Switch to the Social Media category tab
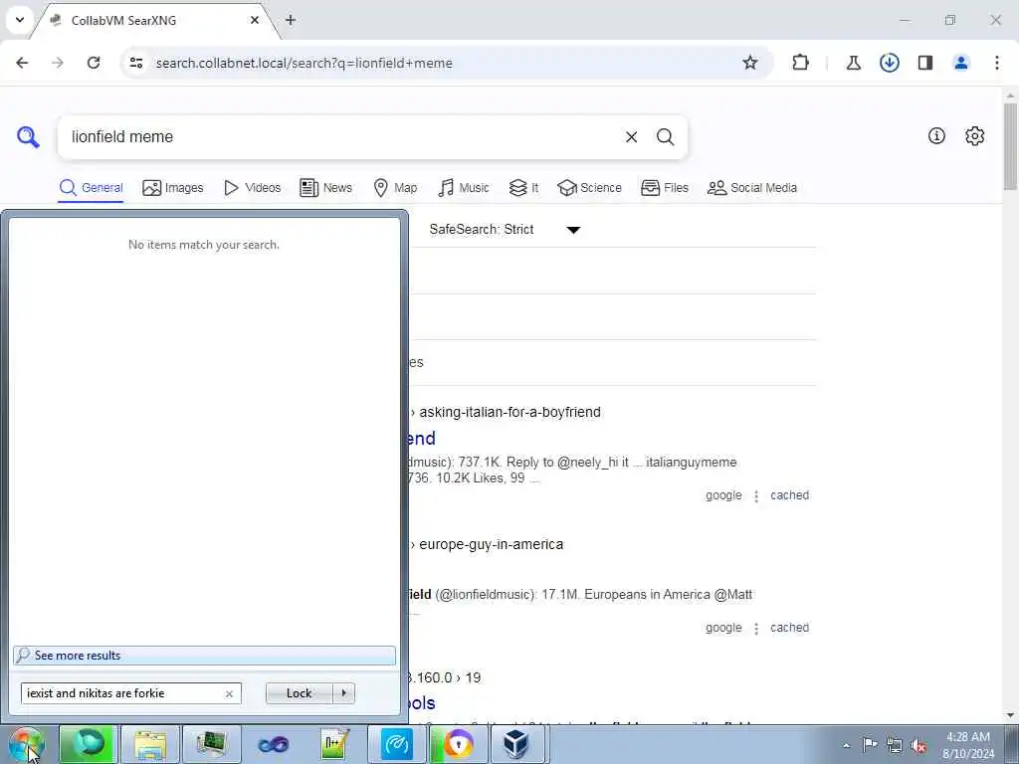This screenshot has height=764, width=1019. (752, 188)
